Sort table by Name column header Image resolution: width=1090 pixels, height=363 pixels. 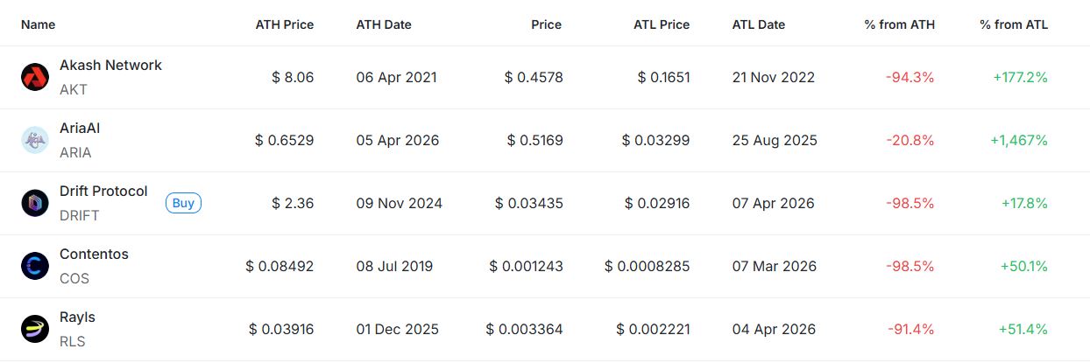pos(38,24)
